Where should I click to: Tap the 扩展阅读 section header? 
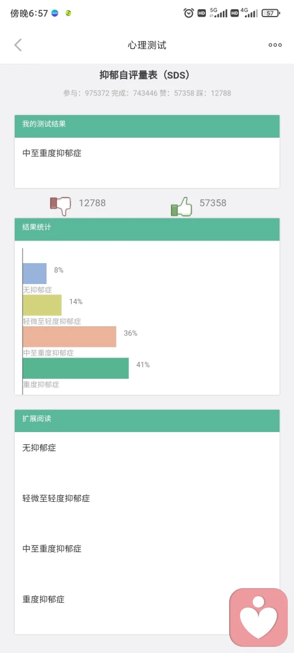click(x=147, y=420)
